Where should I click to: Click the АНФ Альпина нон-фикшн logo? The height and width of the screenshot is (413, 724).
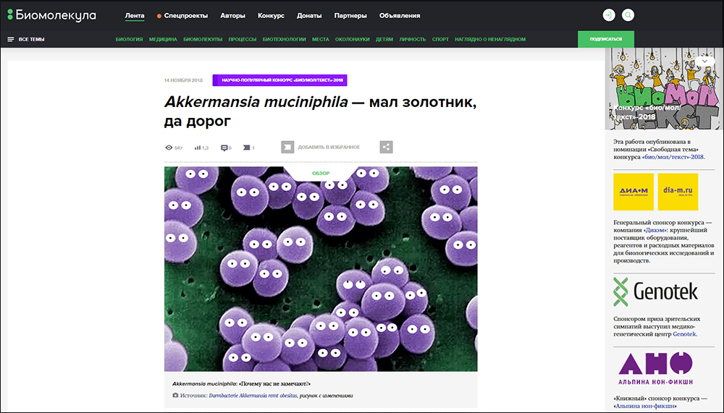point(656,368)
